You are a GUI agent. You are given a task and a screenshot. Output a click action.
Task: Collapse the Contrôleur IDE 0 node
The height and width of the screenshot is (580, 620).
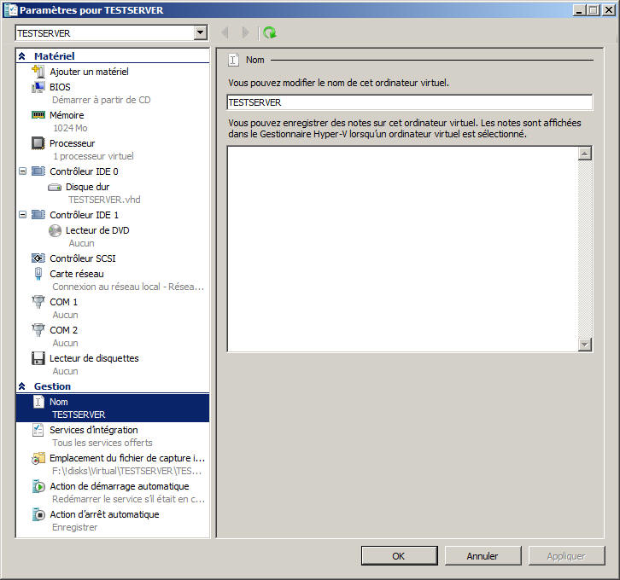point(22,171)
